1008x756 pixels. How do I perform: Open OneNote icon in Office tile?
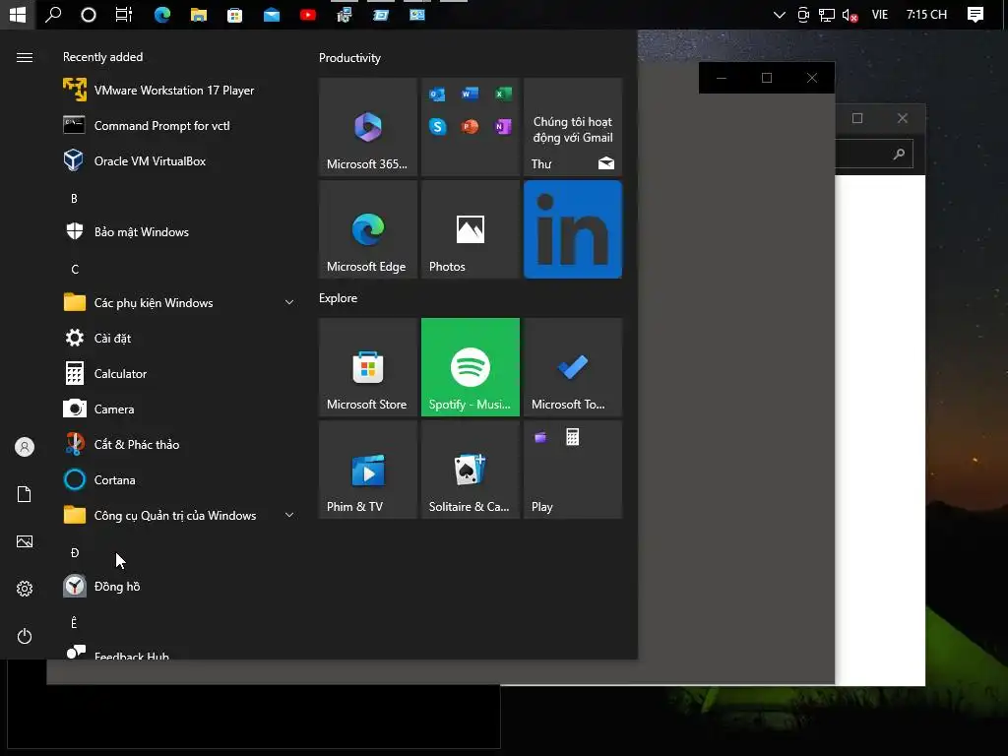[503, 127]
